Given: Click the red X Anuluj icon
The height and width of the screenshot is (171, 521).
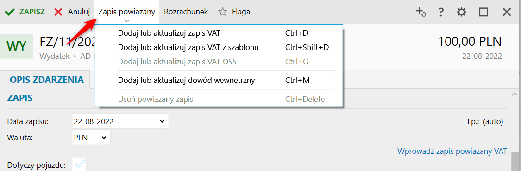Looking at the screenshot, I should pyautogui.click(x=58, y=12).
